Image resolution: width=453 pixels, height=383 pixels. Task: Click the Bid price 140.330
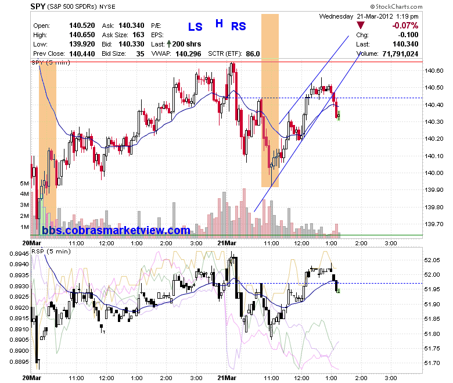pyautogui.click(x=131, y=44)
